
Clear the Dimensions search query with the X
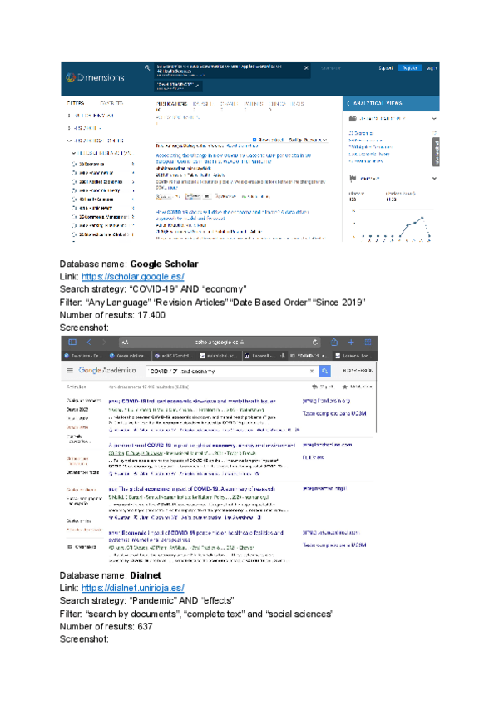tap(306, 68)
